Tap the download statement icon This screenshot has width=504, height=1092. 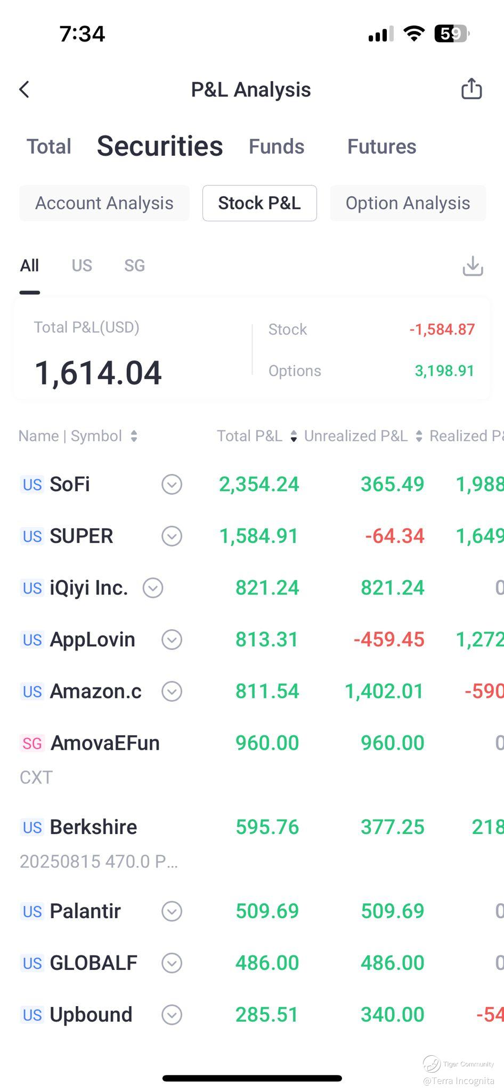(x=473, y=266)
